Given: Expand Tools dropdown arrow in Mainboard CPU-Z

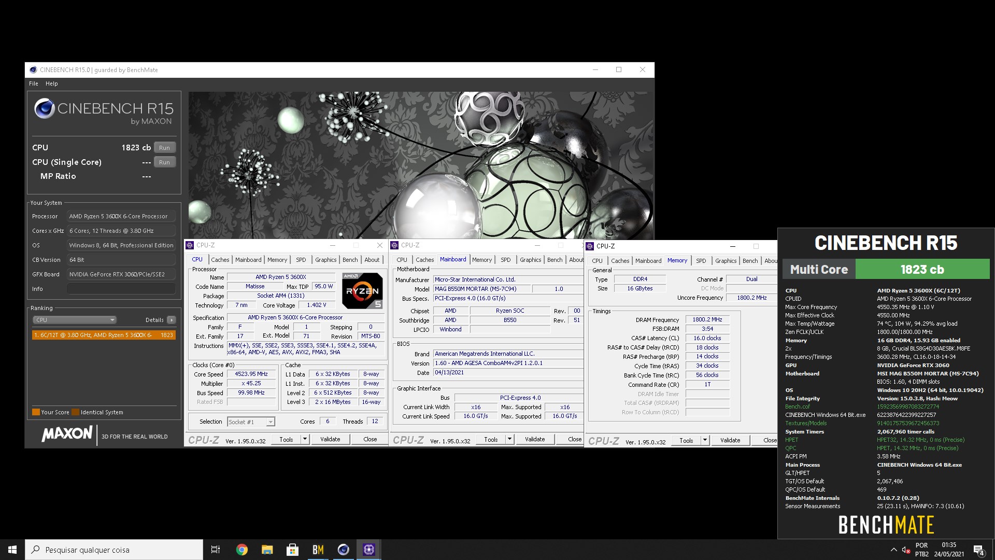Looking at the screenshot, I should coord(509,439).
